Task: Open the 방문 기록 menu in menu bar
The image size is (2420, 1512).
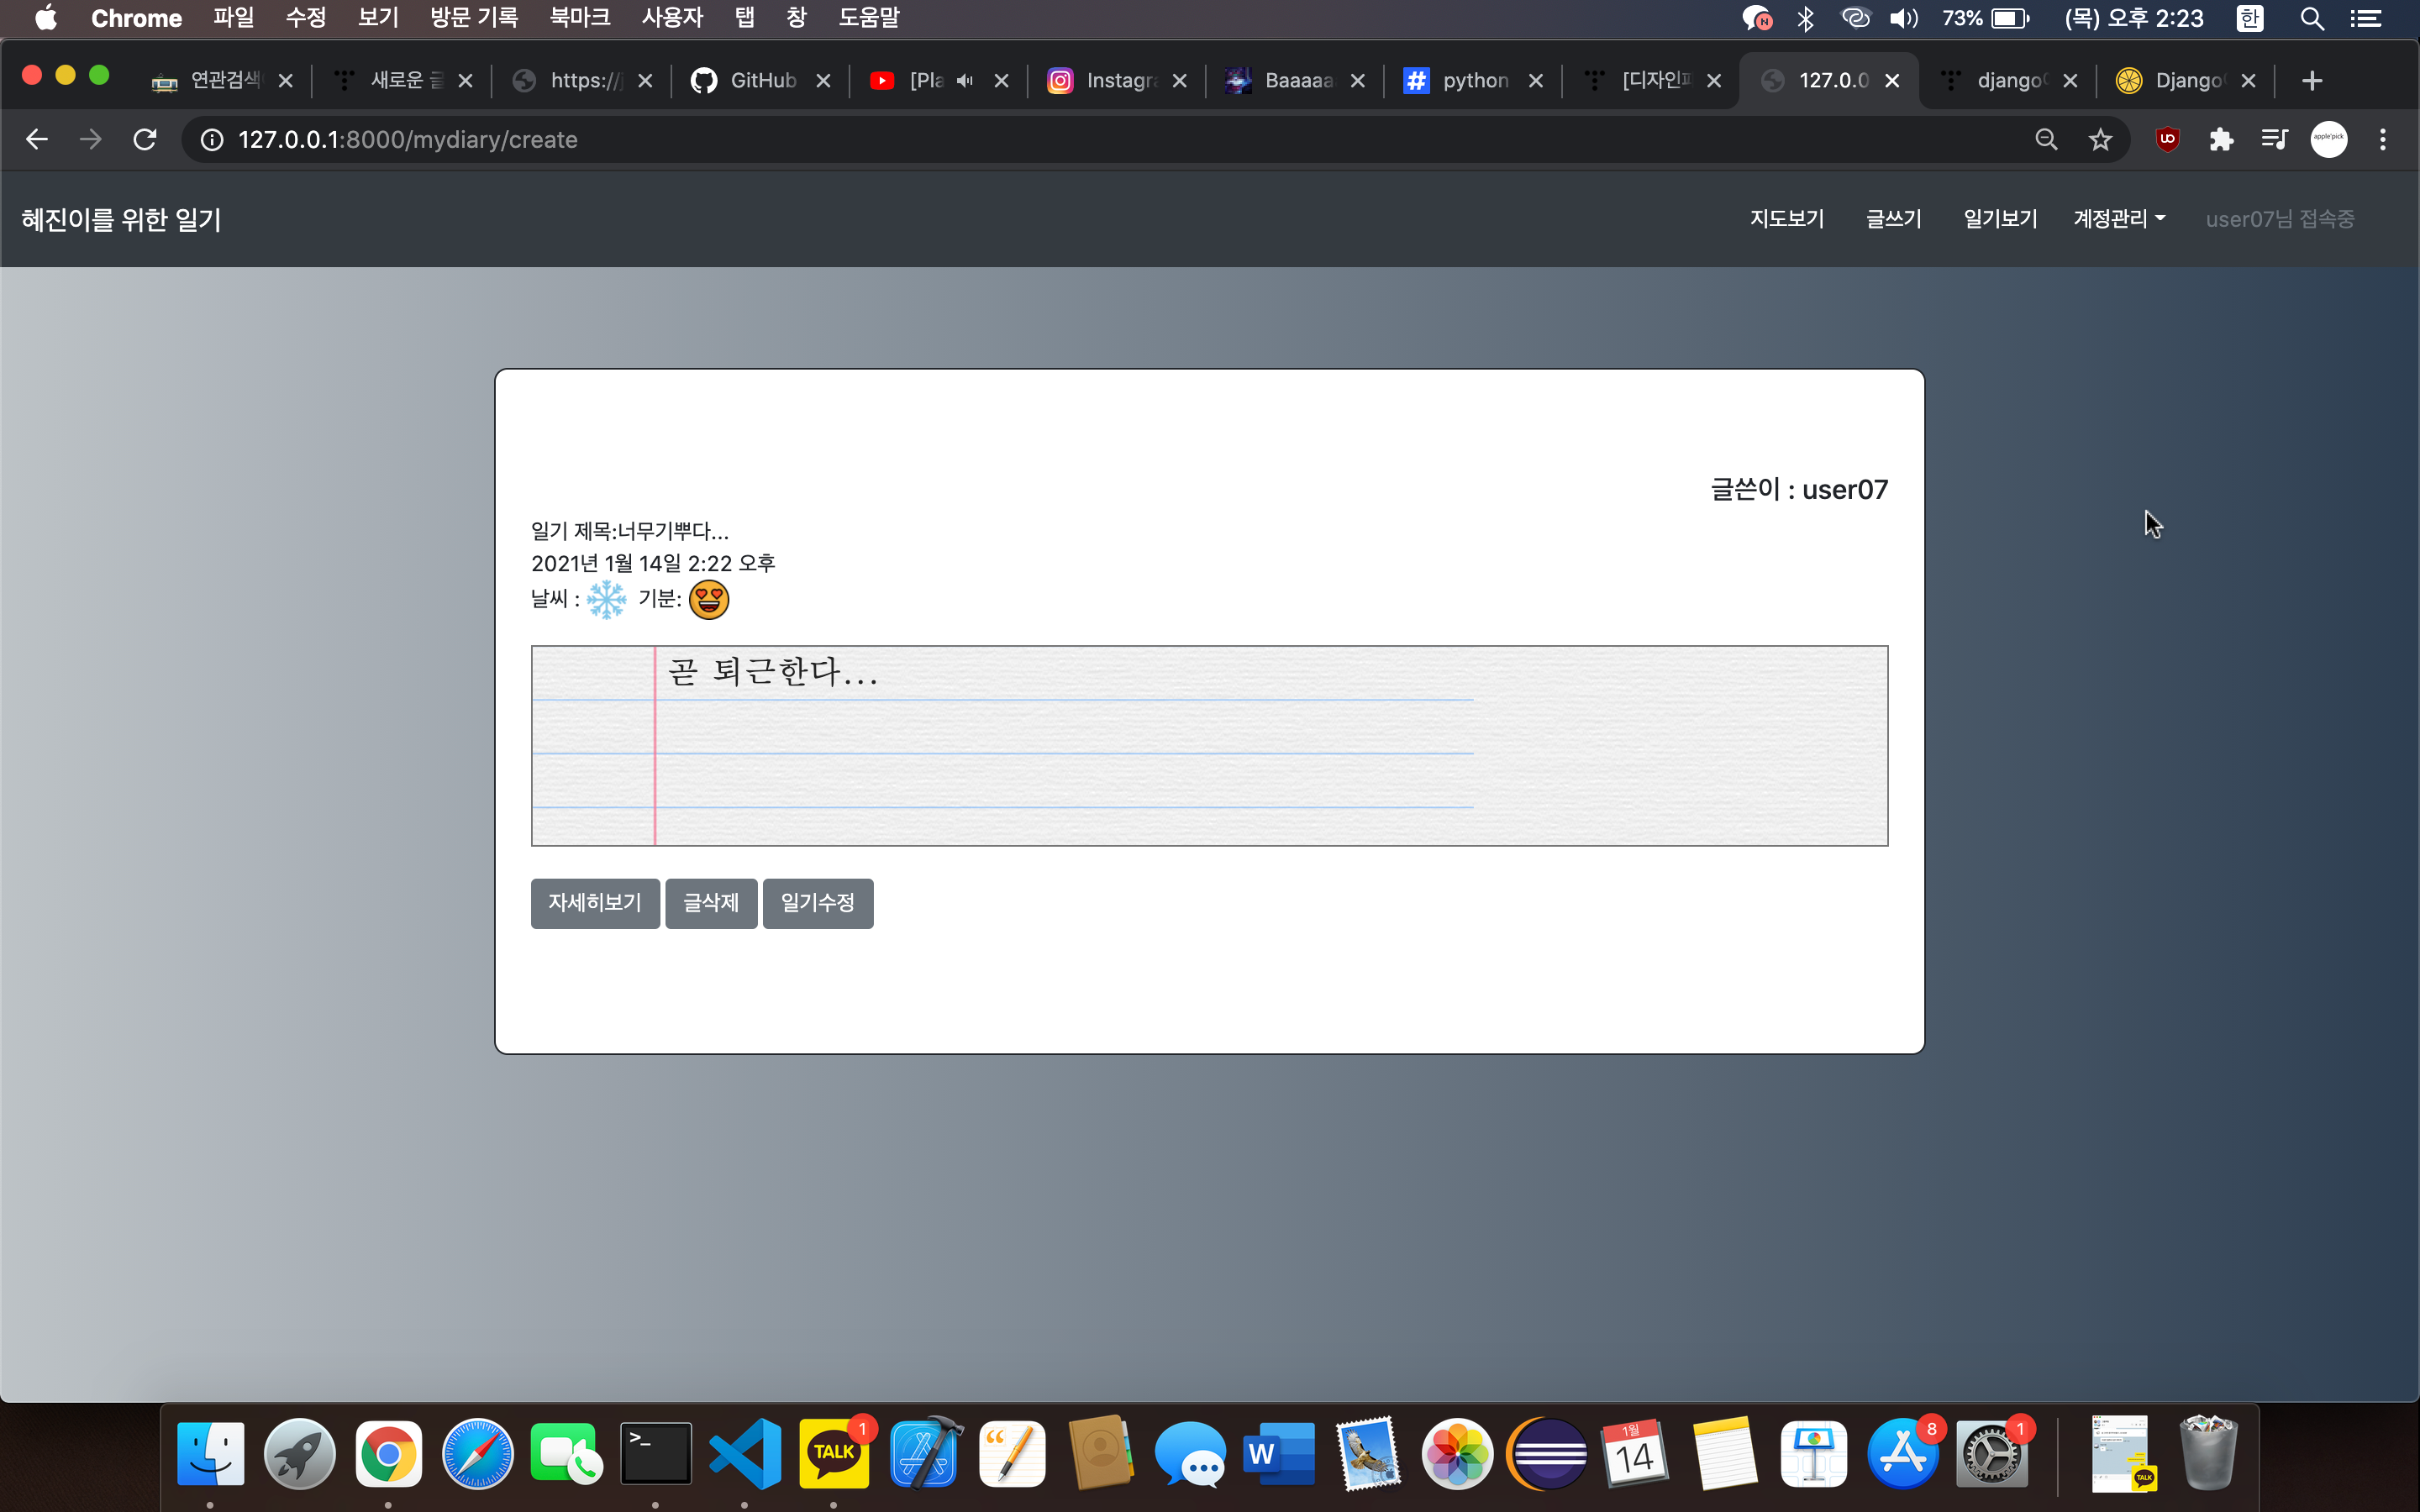Action: (x=473, y=18)
